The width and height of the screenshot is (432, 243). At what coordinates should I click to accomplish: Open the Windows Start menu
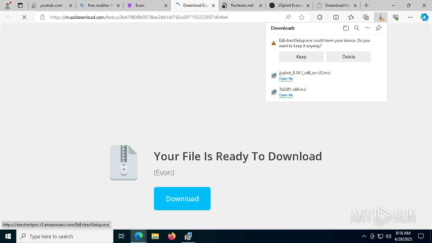pyautogui.click(x=8, y=236)
